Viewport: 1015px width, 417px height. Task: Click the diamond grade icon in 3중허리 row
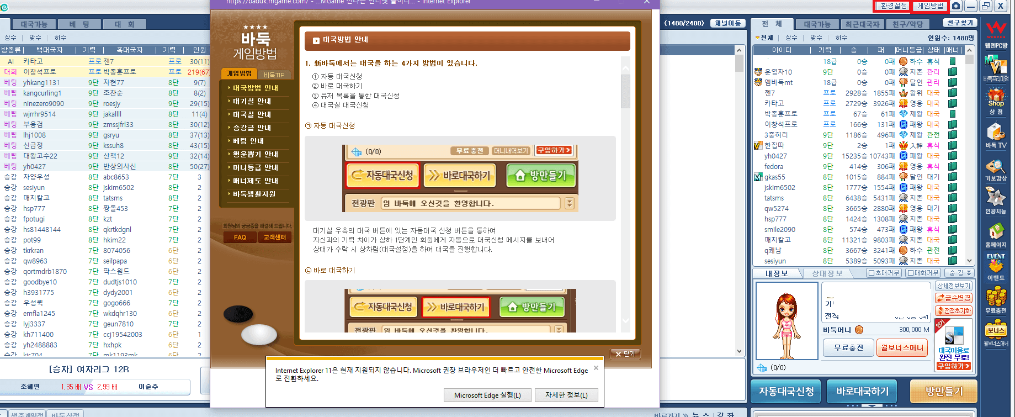point(904,135)
